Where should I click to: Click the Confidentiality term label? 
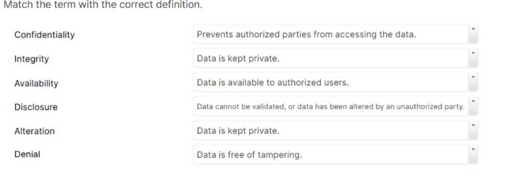(x=44, y=35)
